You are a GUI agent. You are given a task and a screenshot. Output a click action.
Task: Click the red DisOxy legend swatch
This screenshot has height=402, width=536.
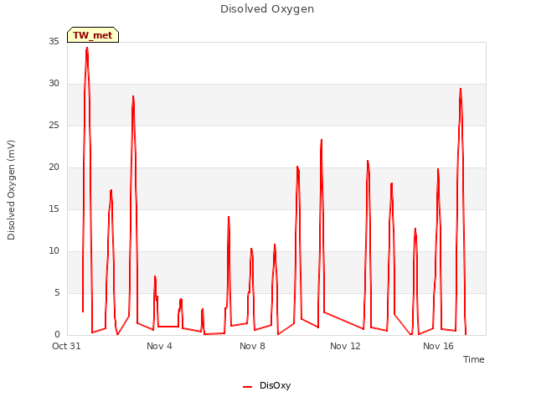248,387
